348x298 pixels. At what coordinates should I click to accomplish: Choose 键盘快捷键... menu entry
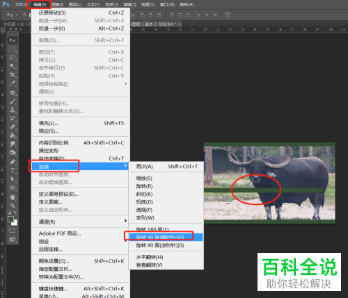click(81, 289)
